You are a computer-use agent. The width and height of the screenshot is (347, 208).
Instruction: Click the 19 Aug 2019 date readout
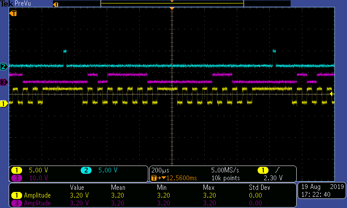[x=322, y=187]
